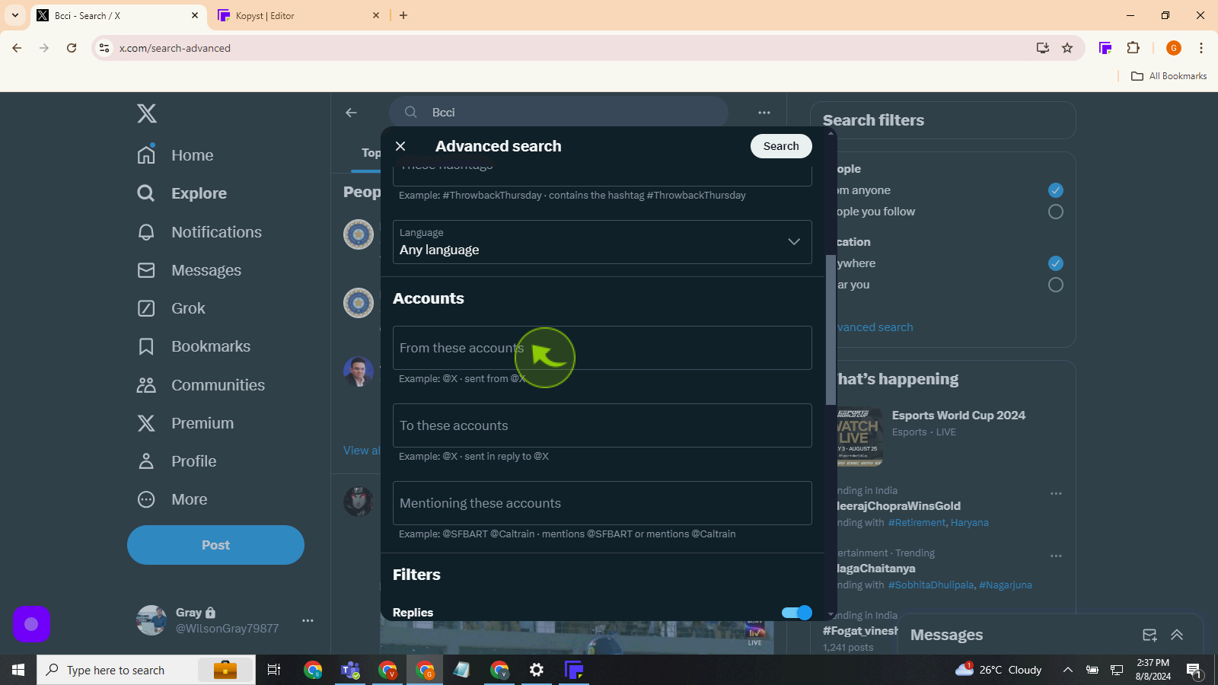Screen dimensions: 1218x685
Task: Focus the From these accounts field
Action: [602, 348]
